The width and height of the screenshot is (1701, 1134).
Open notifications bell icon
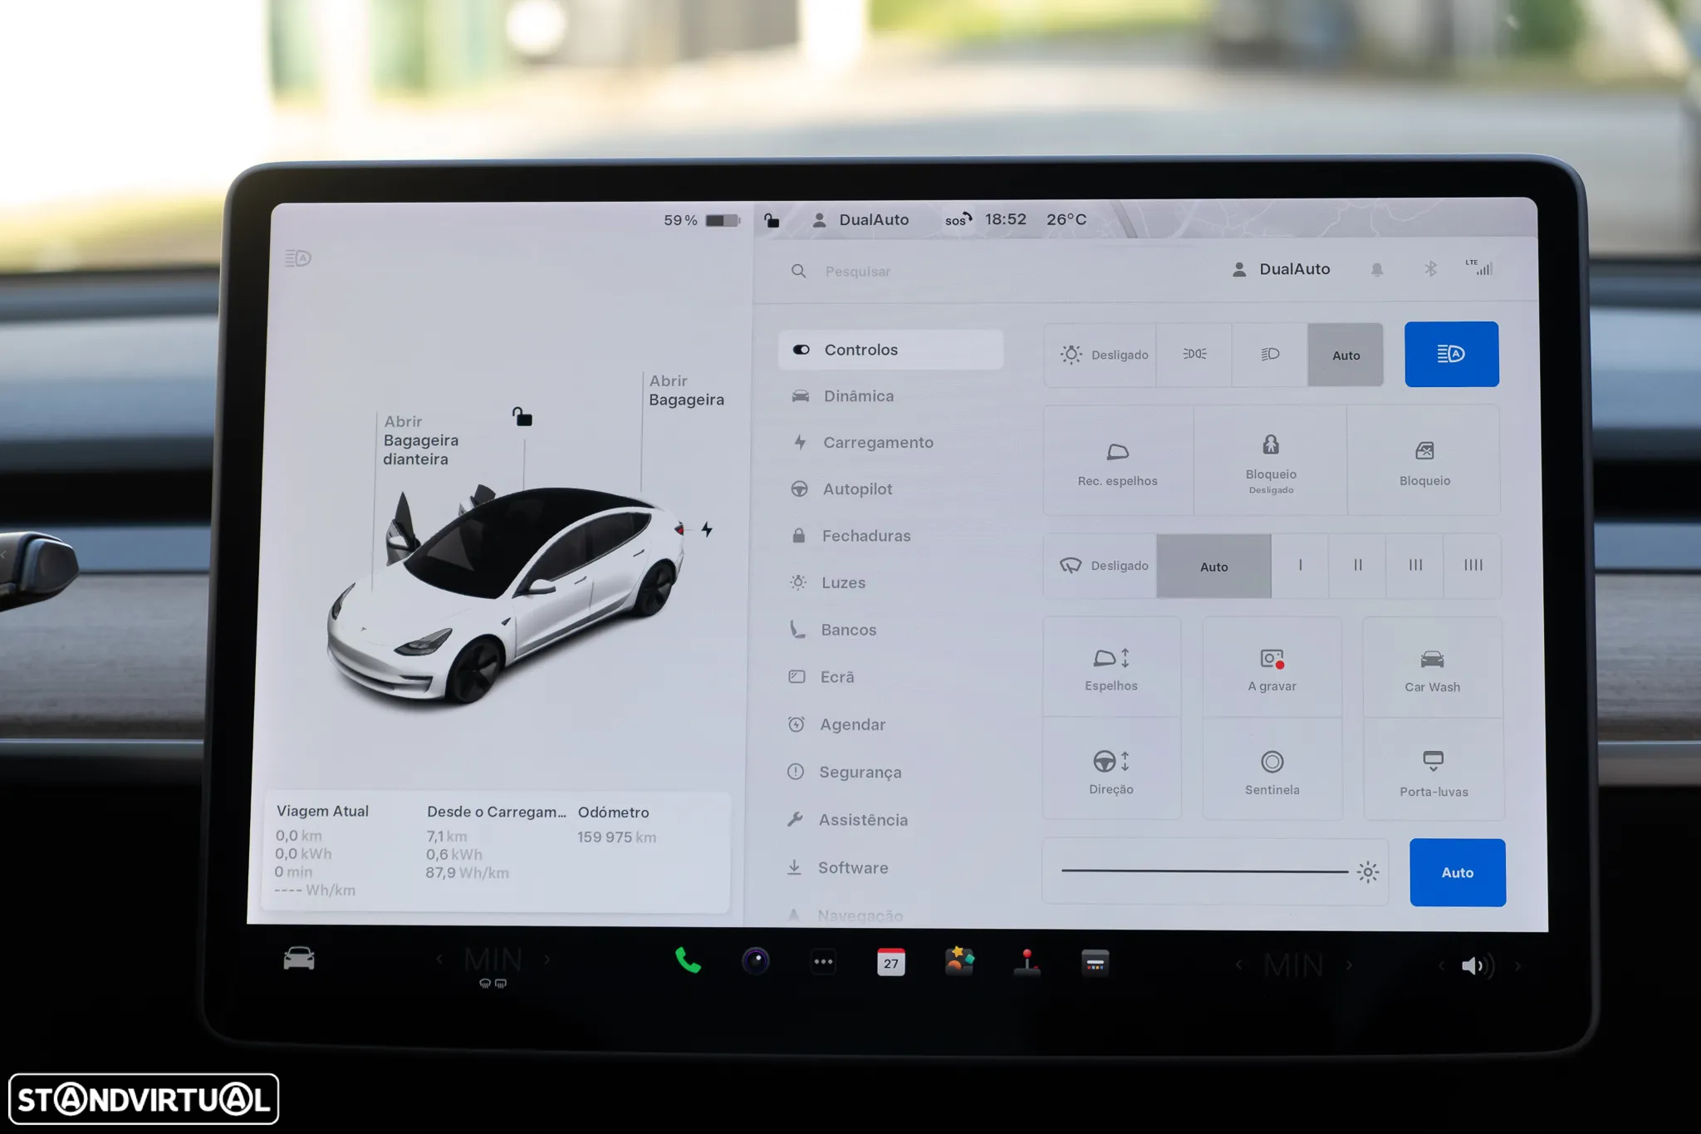(1377, 269)
